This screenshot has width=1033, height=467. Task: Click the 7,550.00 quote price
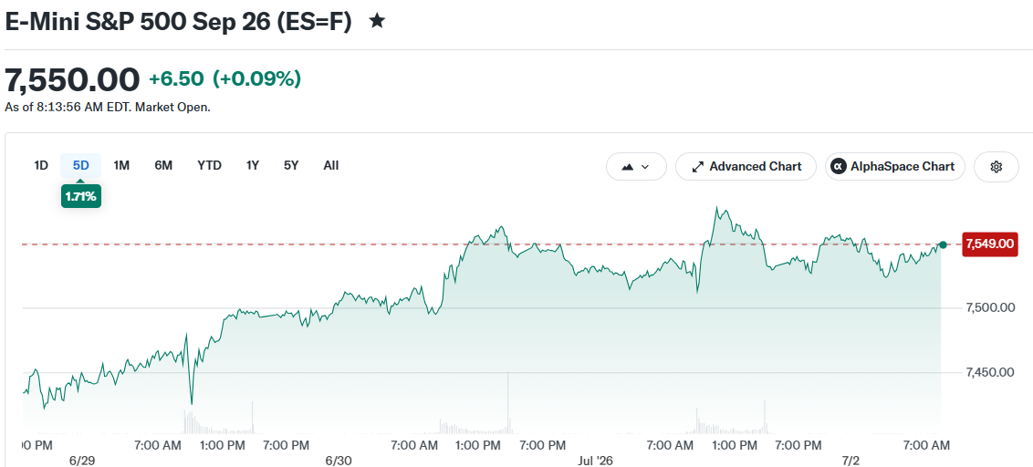click(x=72, y=79)
